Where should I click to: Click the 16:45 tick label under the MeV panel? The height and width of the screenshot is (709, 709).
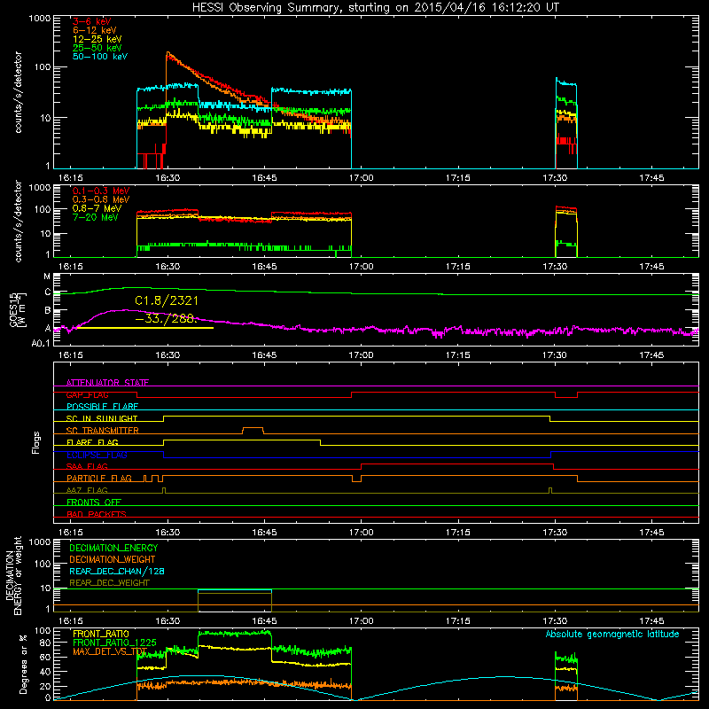tap(264, 267)
